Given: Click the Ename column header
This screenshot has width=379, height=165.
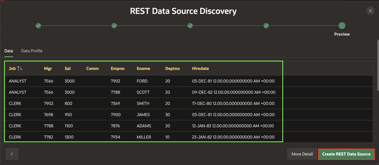Looking at the screenshot, I should click(x=143, y=68).
